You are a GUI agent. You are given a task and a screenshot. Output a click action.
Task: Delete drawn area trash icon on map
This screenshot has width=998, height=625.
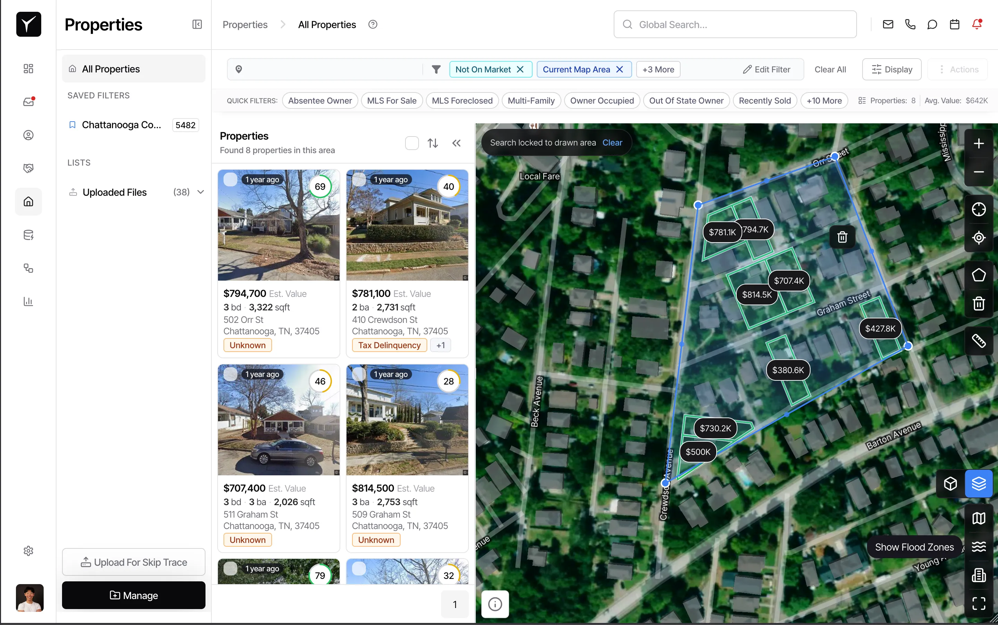click(x=842, y=237)
